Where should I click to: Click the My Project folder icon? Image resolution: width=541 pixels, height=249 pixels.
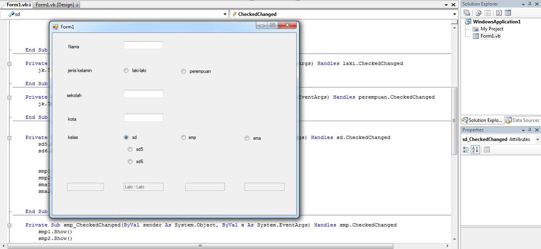475,29
